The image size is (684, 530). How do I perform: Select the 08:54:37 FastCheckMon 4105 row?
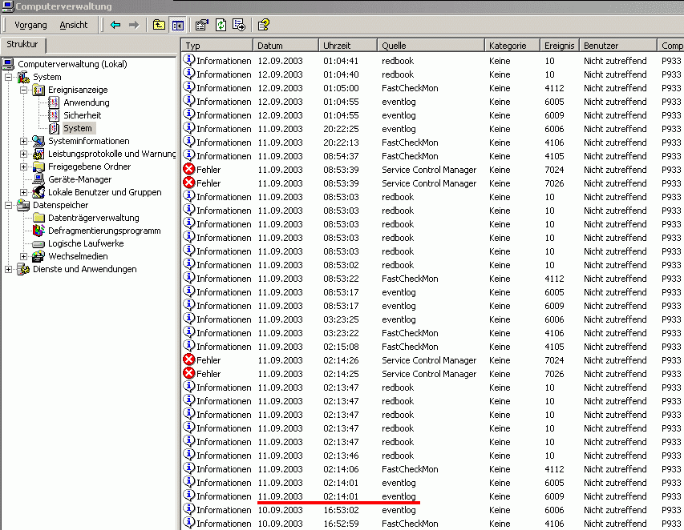pyautogui.click(x=433, y=156)
